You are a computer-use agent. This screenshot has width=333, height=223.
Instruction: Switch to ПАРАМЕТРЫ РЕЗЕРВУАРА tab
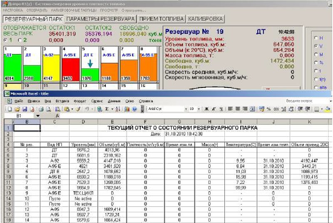(x=100, y=19)
